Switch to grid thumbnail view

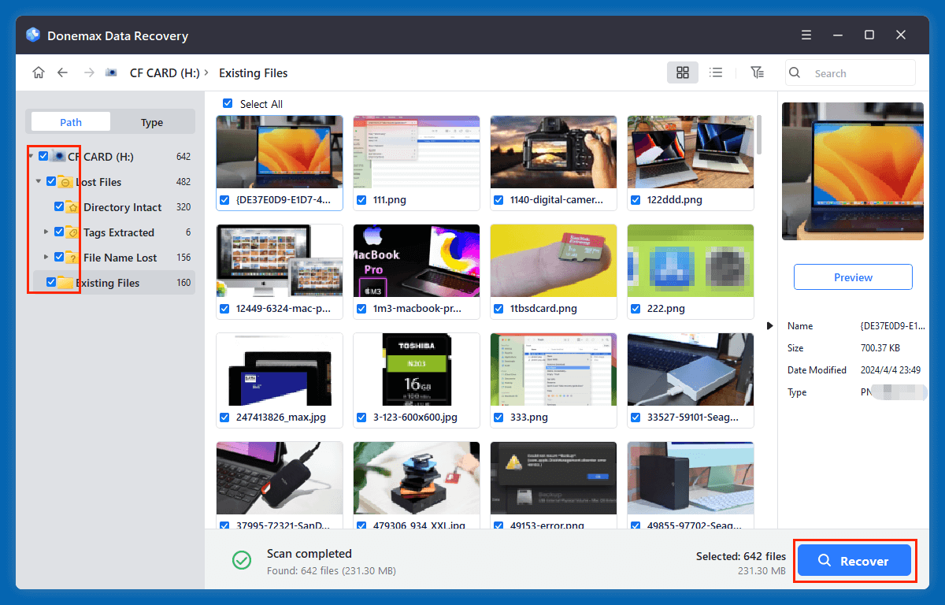pyautogui.click(x=683, y=72)
